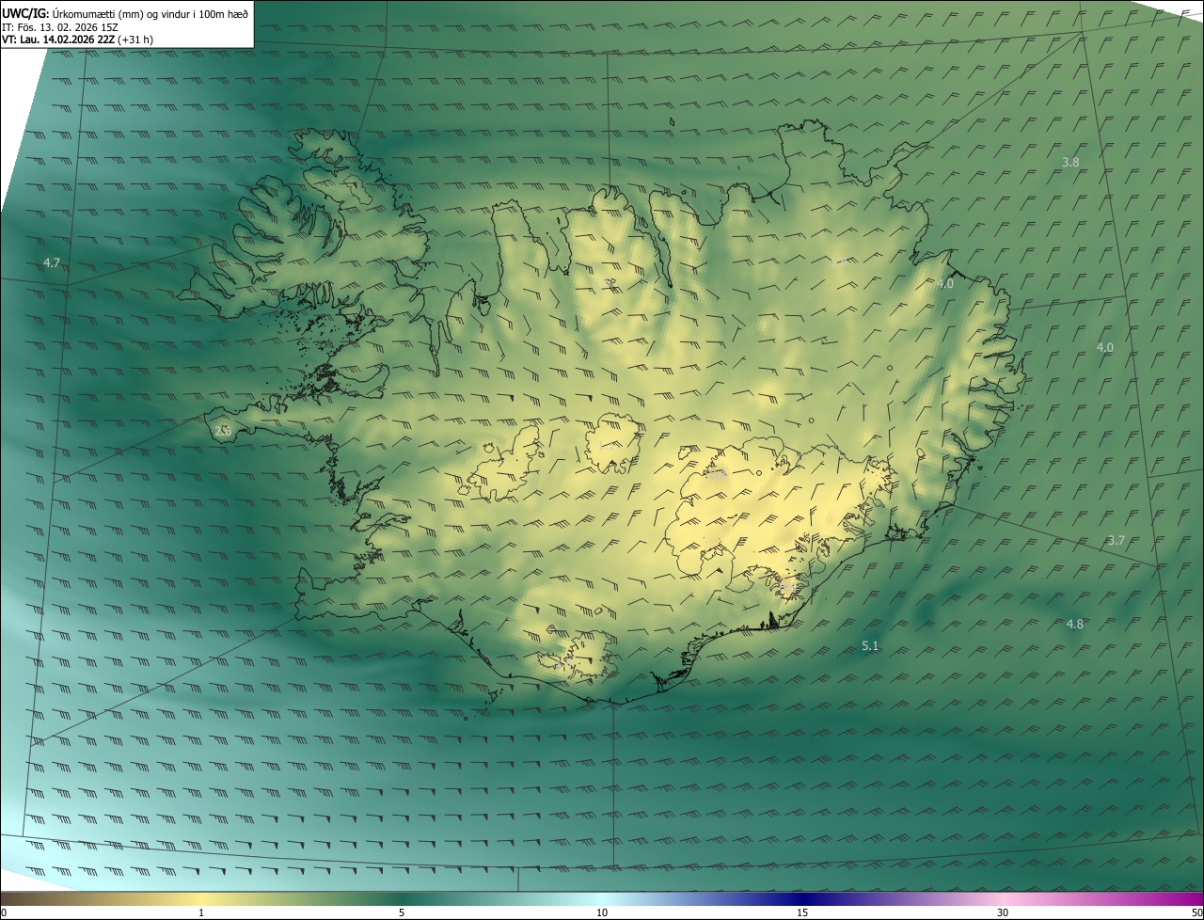Click the 1 tick label on the color scale
The image size is (1204, 920).
coord(201,912)
